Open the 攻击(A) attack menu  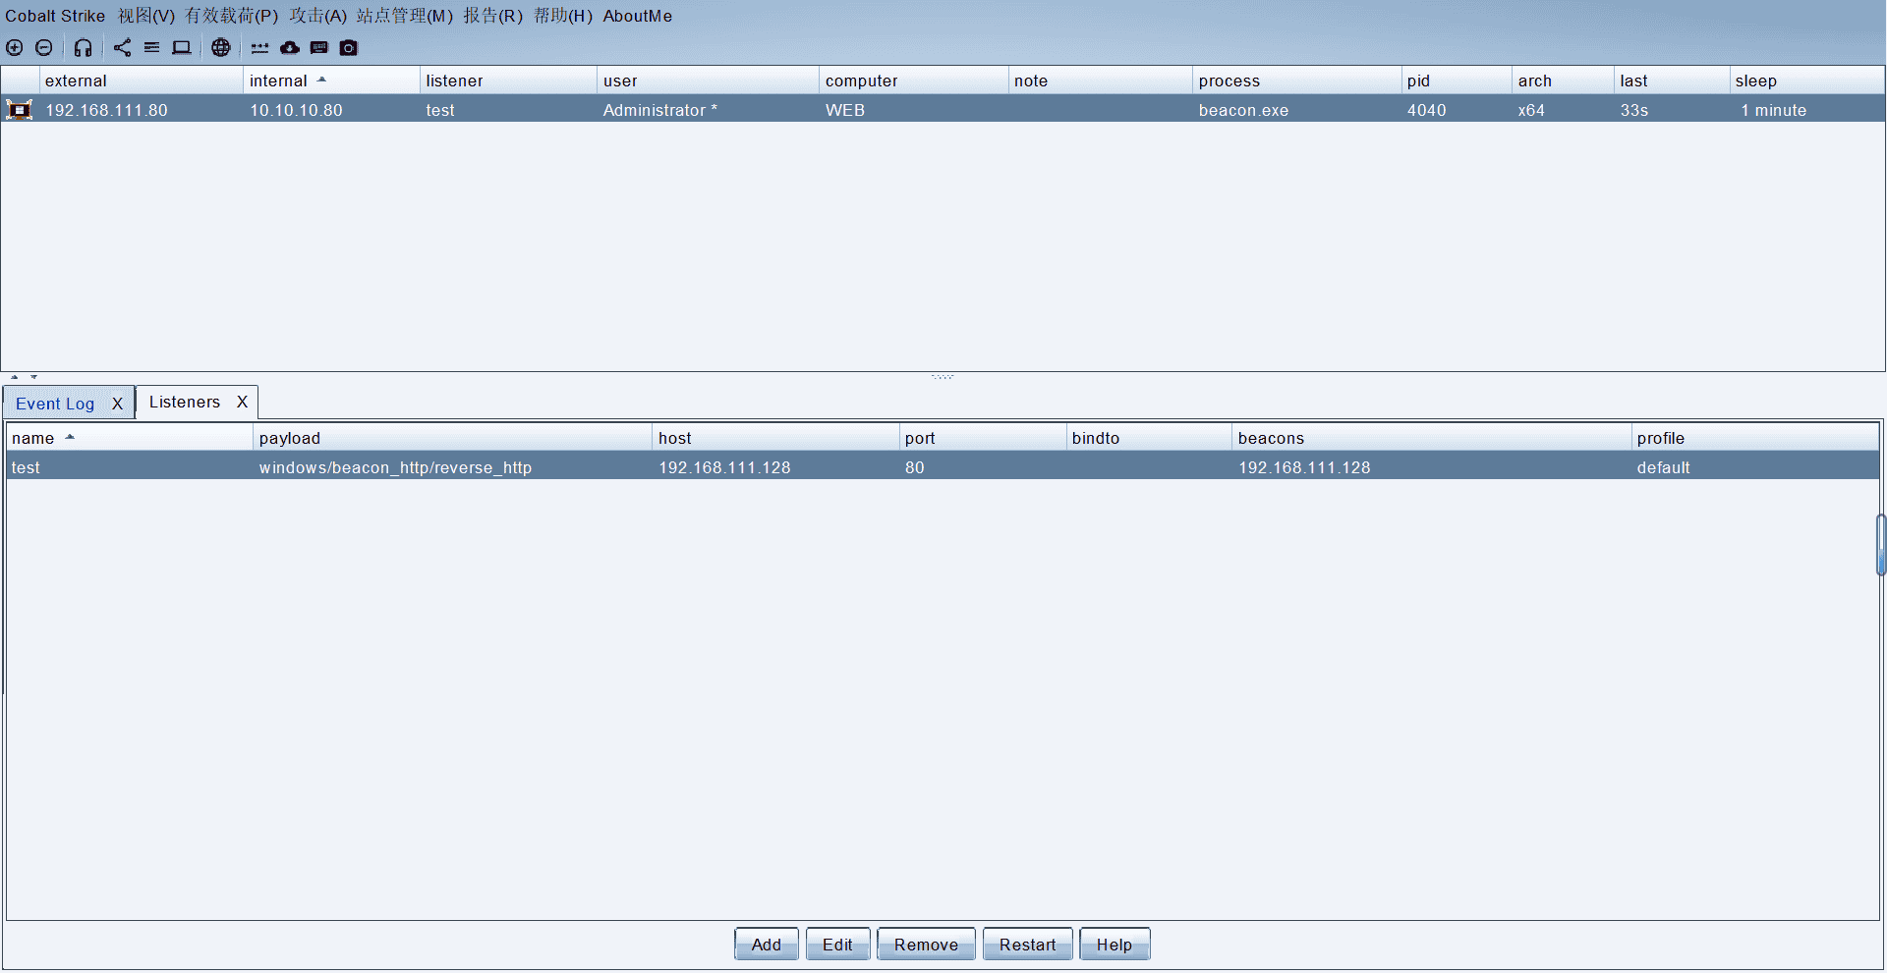pos(317,16)
